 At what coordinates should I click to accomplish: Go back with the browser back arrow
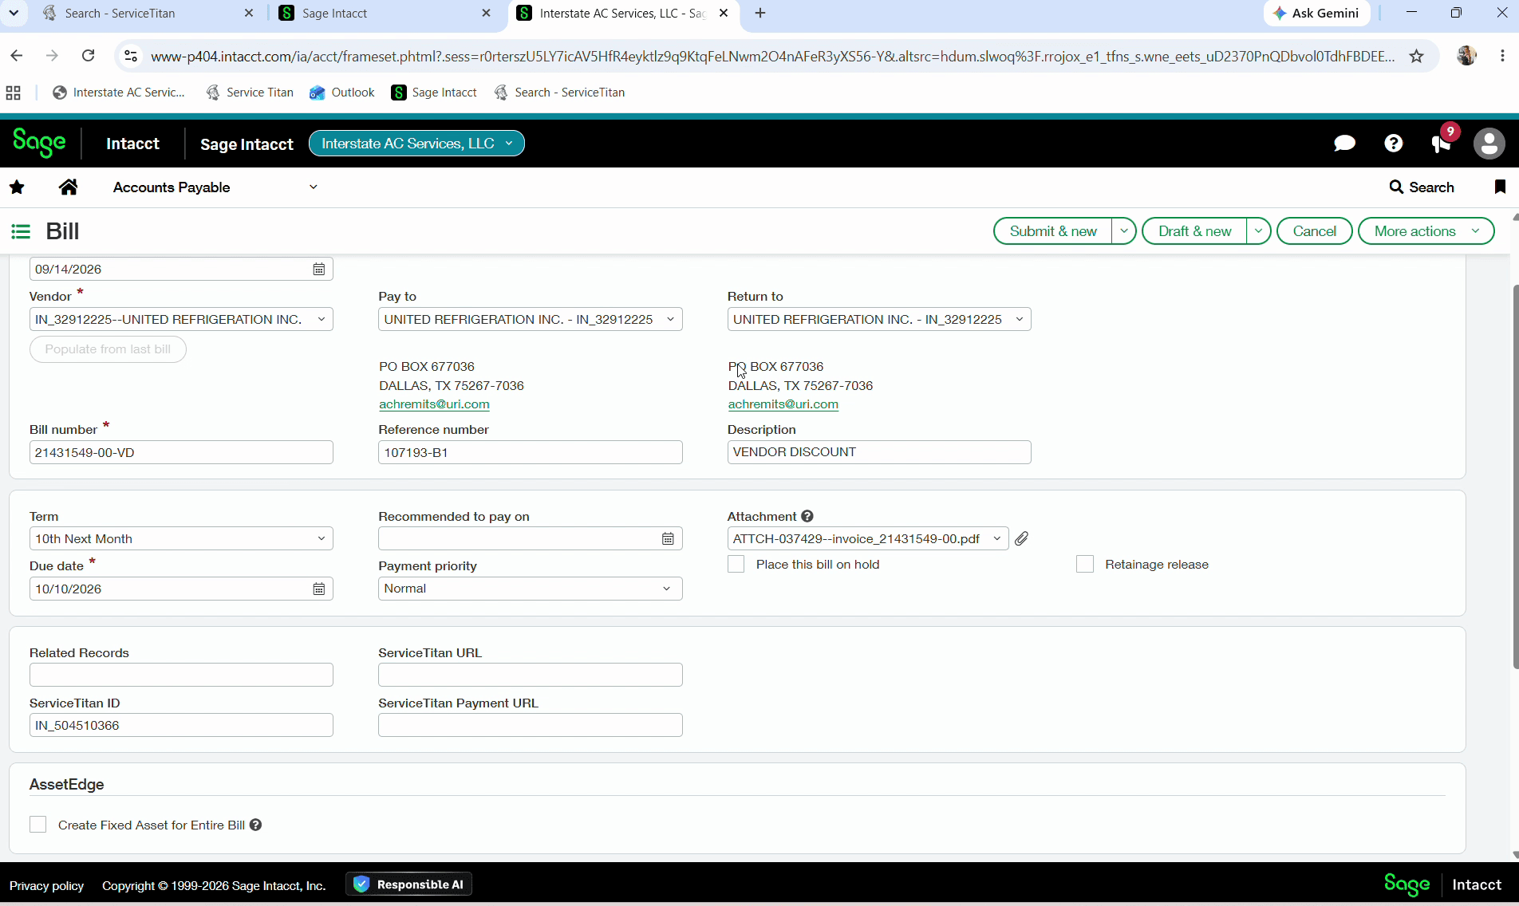coord(17,56)
